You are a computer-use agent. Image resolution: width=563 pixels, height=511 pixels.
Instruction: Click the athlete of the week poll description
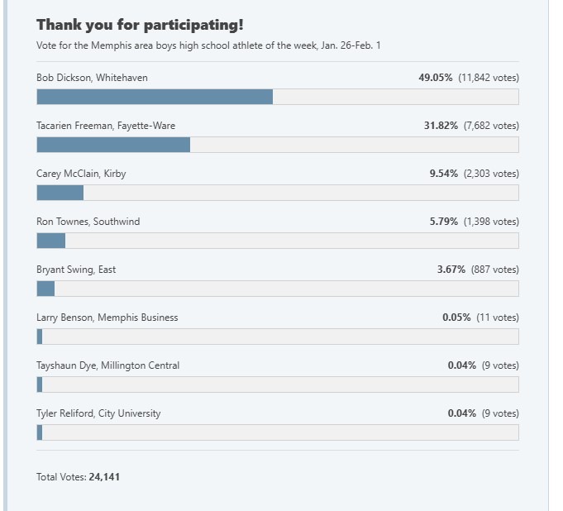click(208, 45)
